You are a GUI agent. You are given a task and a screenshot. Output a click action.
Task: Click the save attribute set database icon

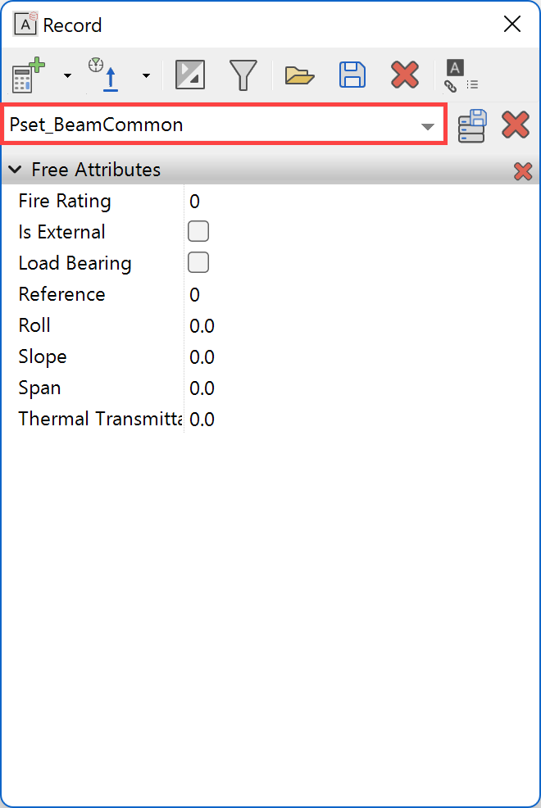pos(473,125)
